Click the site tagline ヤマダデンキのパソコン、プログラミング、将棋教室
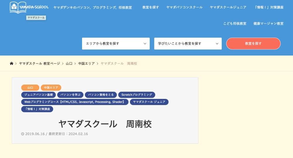 pos(93,8)
